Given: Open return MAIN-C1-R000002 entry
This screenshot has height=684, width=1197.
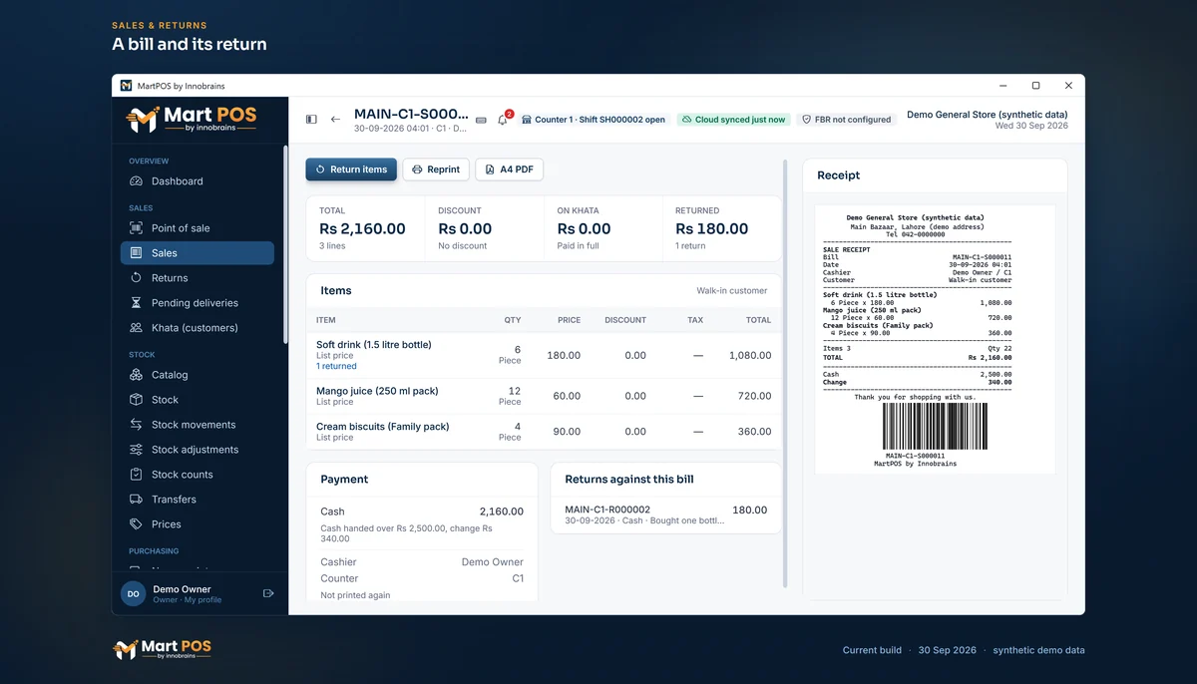Looking at the screenshot, I should (666, 514).
